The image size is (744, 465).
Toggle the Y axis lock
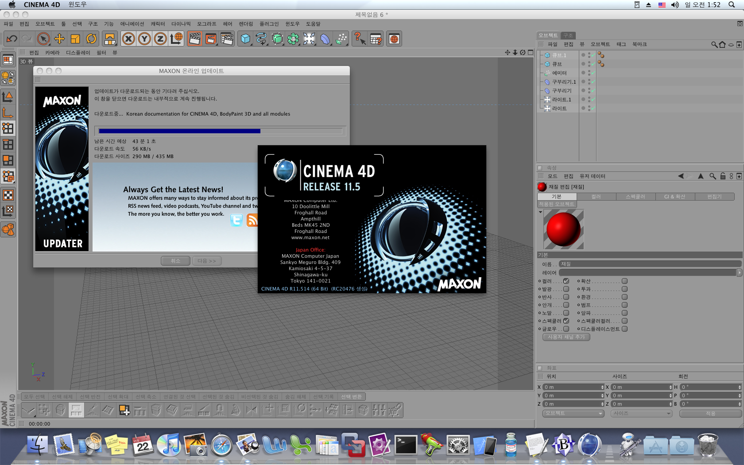(144, 39)
